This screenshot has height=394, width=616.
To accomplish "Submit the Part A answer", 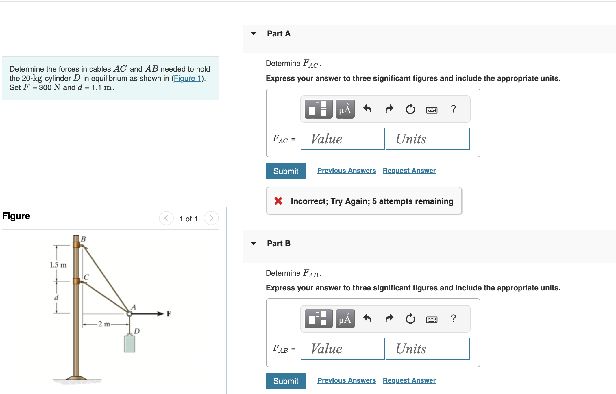I will [286, 171].
